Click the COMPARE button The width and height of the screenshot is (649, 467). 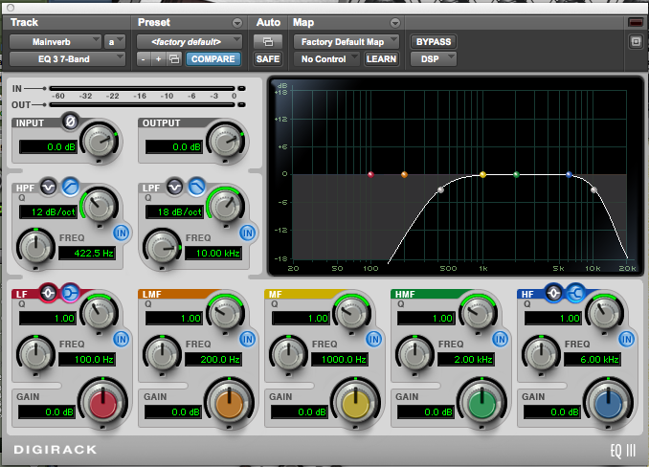coord(213,59)
